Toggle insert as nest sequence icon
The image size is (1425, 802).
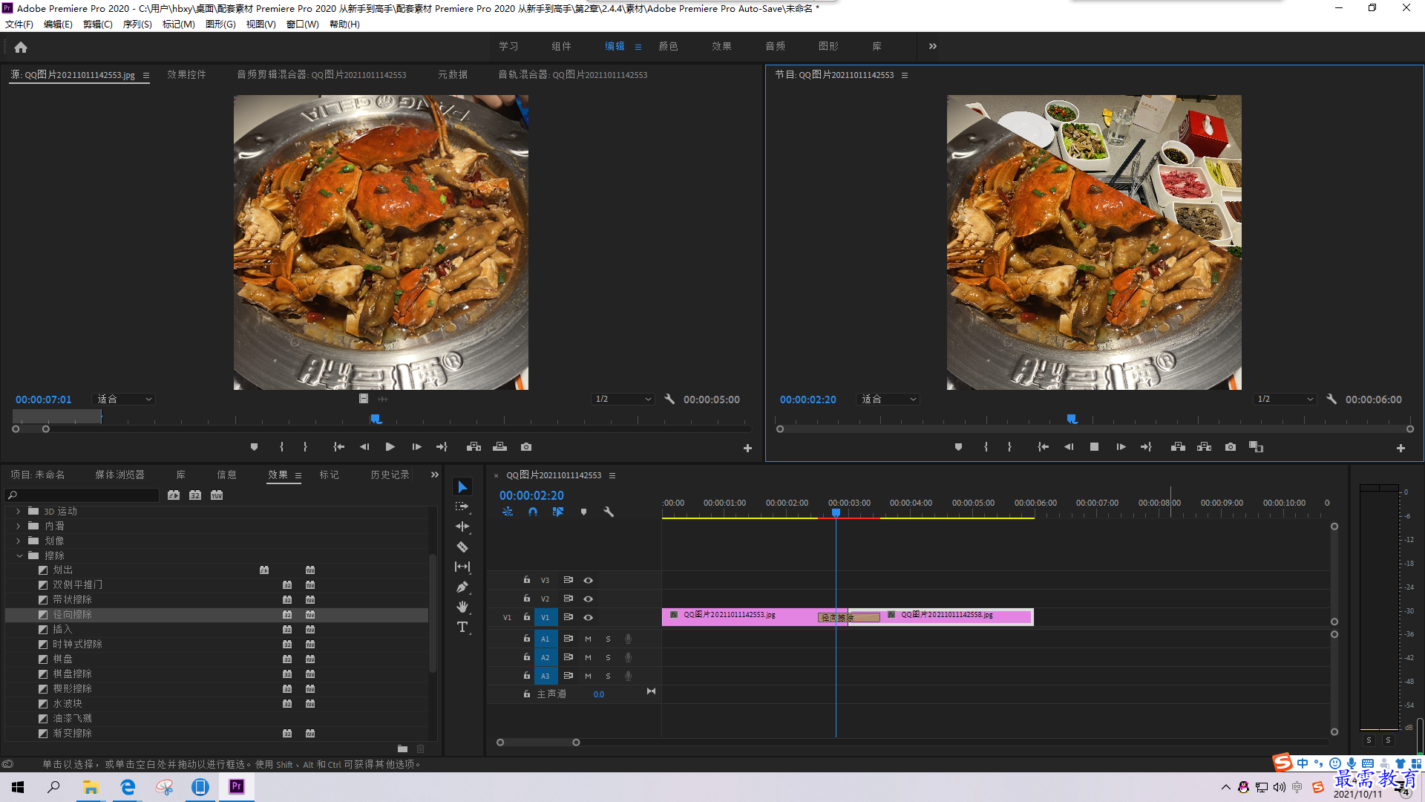[508, 512]
